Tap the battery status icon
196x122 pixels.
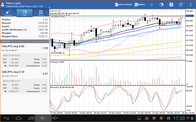pyautogui.click(x=192, y=118)
